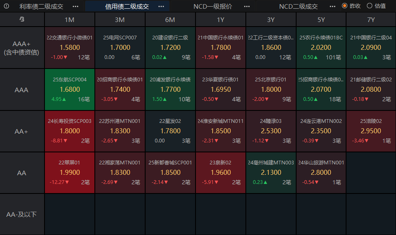Click the info circle icon at top-left
396x235 pixels.
tap(7, 6)
